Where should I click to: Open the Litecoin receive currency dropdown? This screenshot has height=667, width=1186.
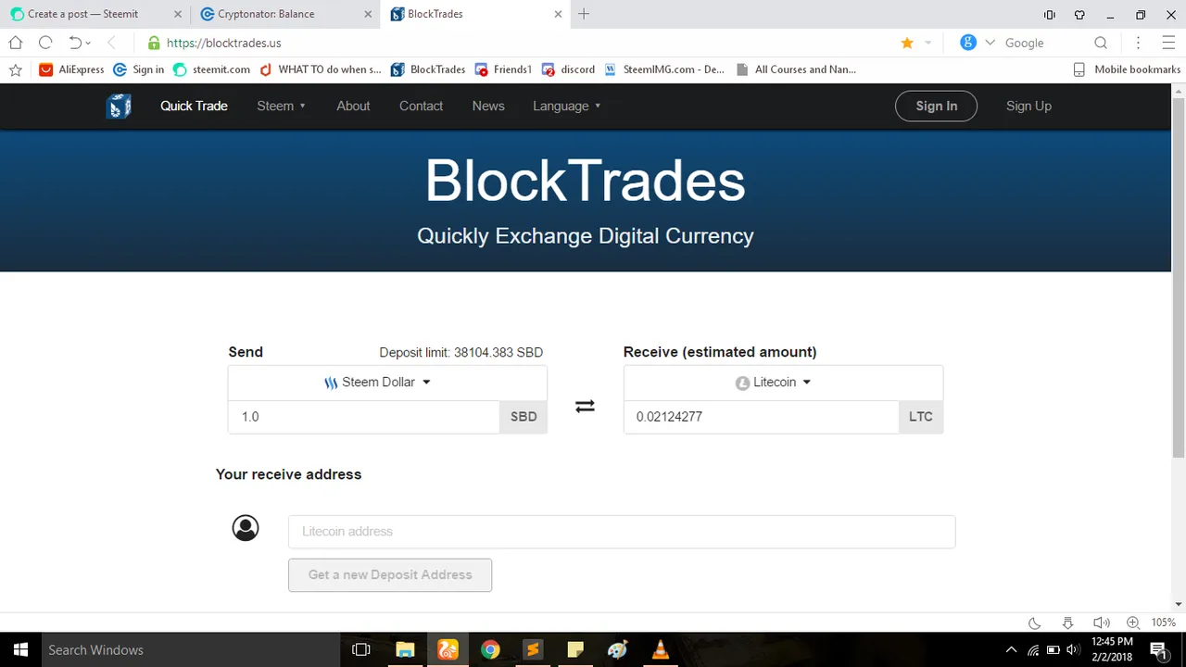(783, 383)
